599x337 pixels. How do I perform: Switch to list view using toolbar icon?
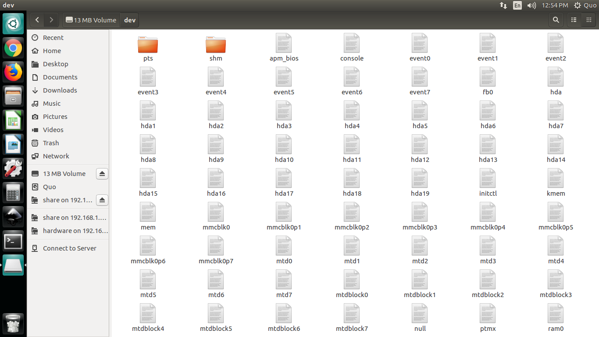tap(574, 20)
